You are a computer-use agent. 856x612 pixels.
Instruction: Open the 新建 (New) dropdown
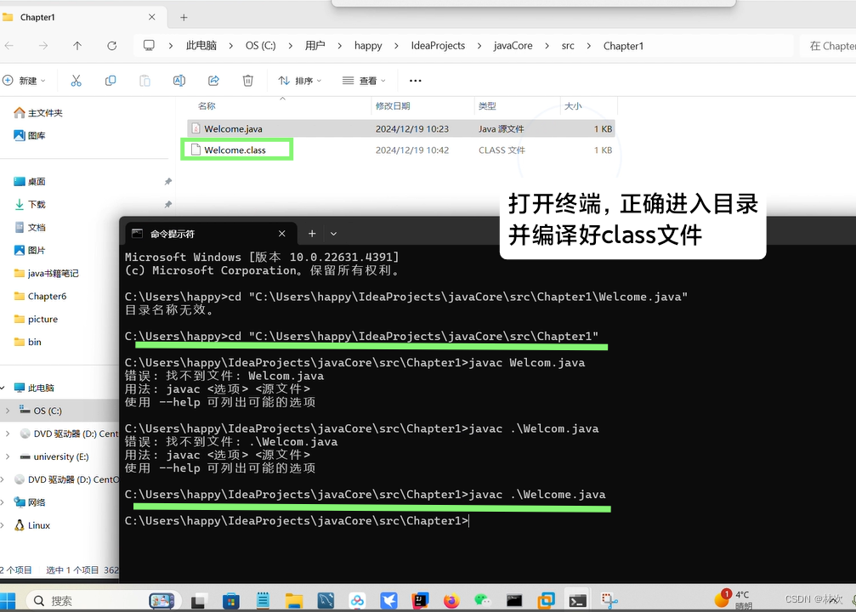tap(24, 81)
